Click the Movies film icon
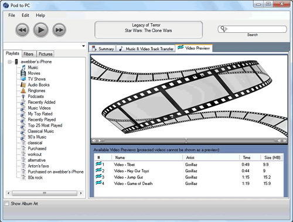This screenshot has height=222, width=293. [x=23, y=73]
